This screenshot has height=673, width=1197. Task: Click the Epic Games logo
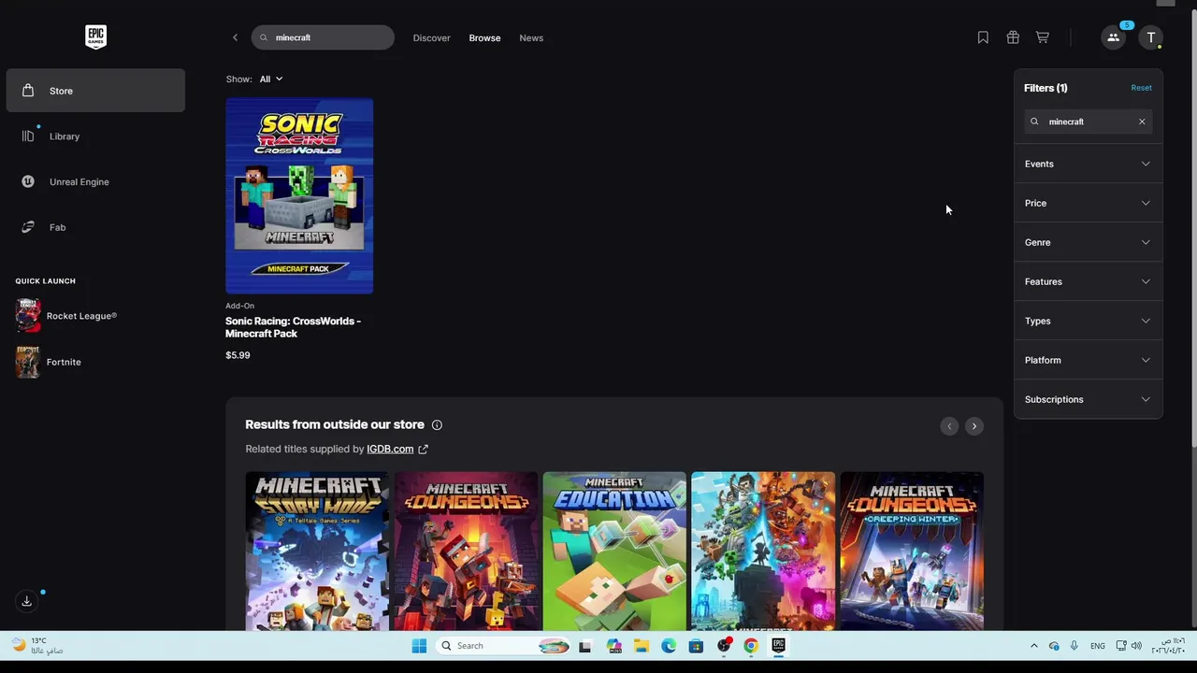pos(95,36)
